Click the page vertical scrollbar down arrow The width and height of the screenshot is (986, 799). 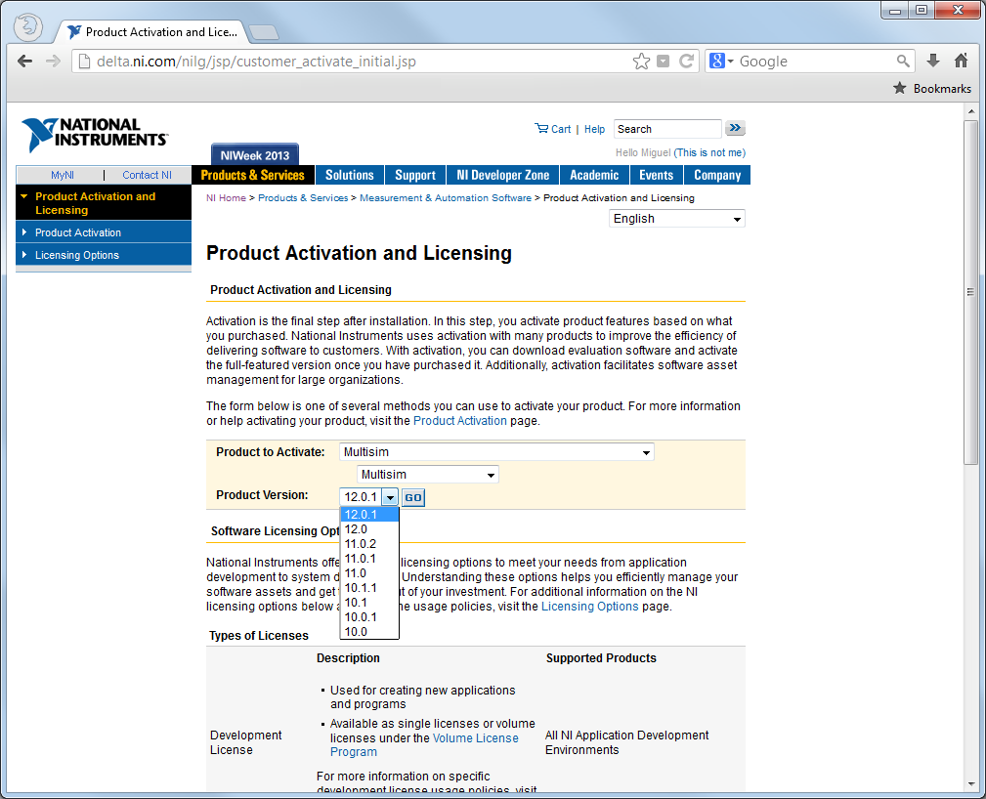pos(970,783)
